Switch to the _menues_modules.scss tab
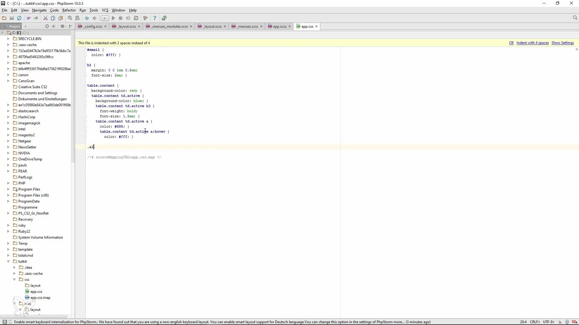 click(x=169, y=26)
